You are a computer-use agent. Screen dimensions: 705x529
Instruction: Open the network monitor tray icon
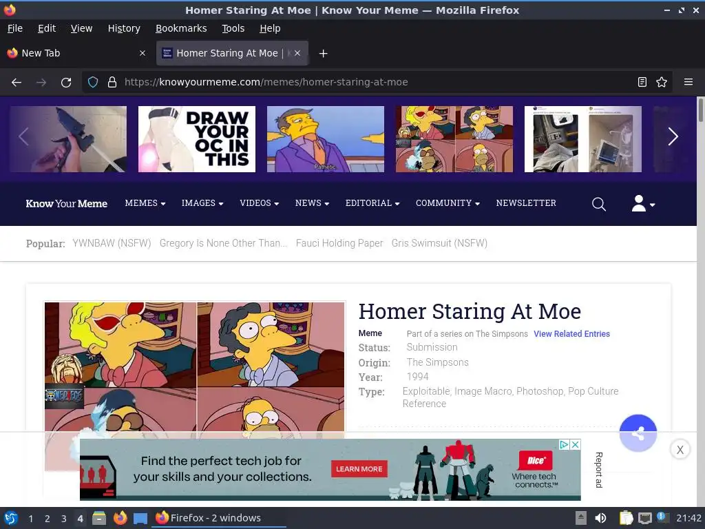pyautogui.click(x=644, y=518)
